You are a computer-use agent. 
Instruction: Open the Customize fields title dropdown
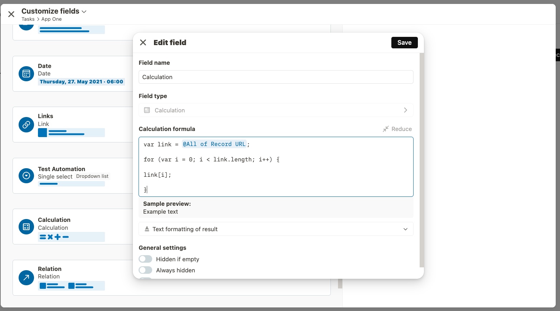pyautogui.click(x=84, y=11)
